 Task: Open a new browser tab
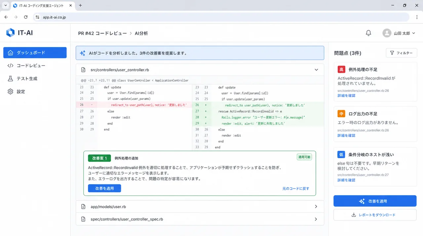pyautogui.click(x=80, y=5)
